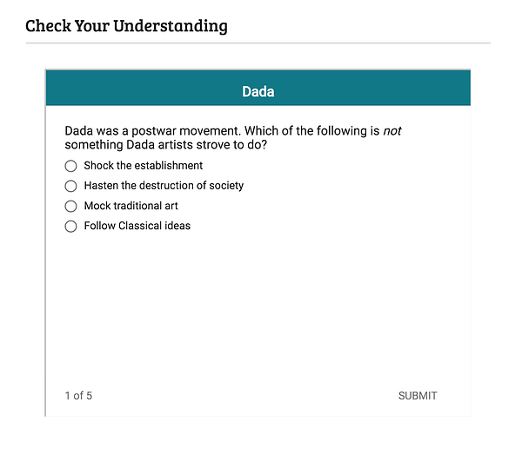Click the "Shock the establishment" answer text
This screenshot has width=522, height=475.
pos(143,166)
